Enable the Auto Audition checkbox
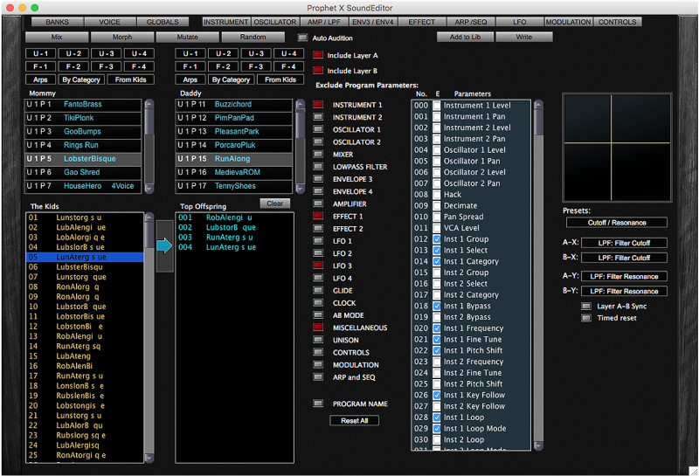699x476 pixels. click(x=302, y=38)
